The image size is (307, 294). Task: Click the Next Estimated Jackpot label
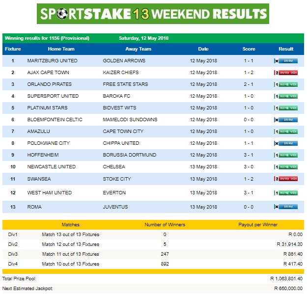pos(28,289)
